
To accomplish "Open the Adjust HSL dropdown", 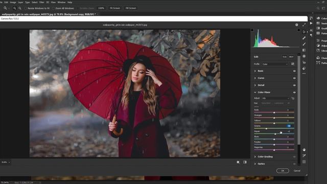I will pyautogui.click(x=276, y=98).
